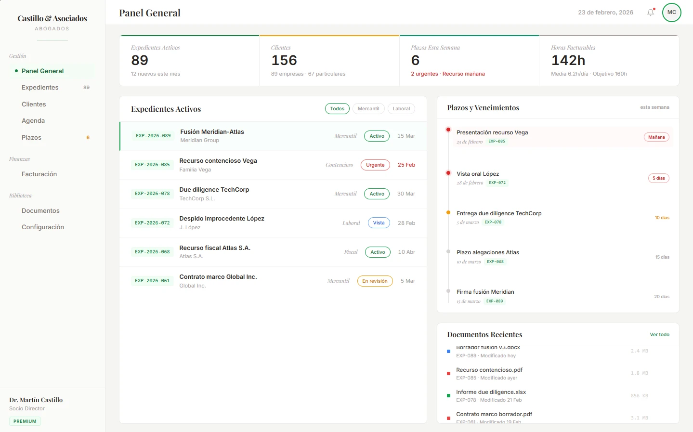Go to Panel General in sidebar

(x=52, y=71)
